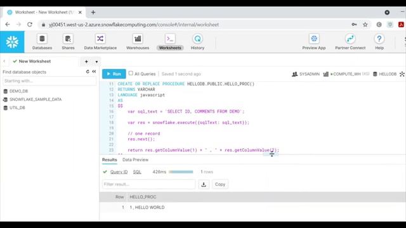The width and height of the screenshot is (406, 228).
Task: Open Partner Connect
Action: coord(350,42)
